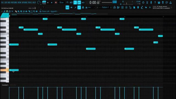
Task: Open the piano roll menu arrow
Action: (2, 11)
